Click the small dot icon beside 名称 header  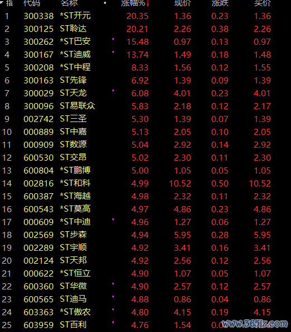105,3
